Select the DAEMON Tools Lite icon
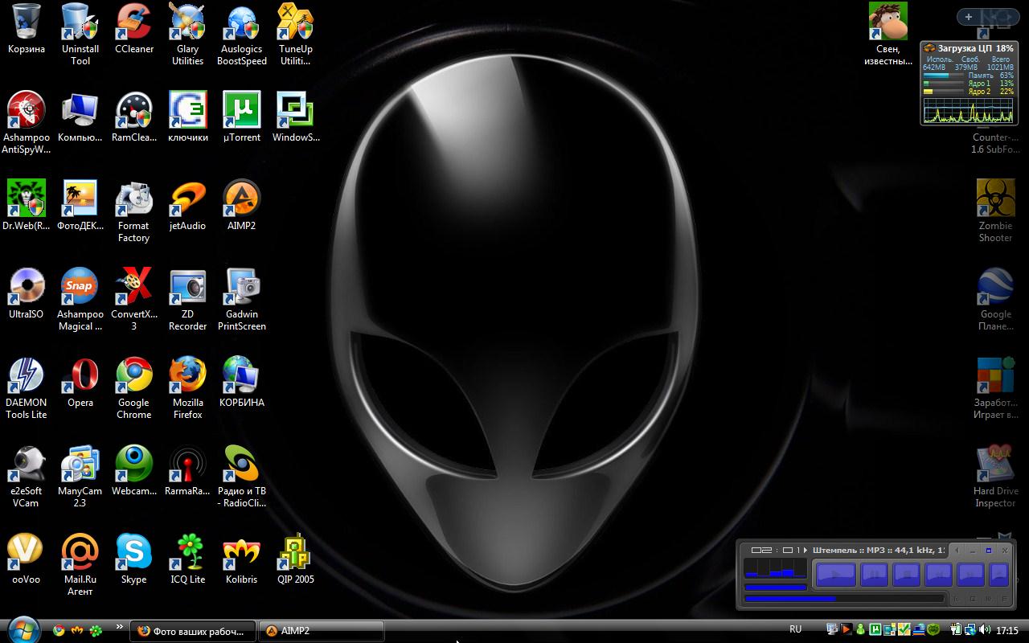 pyautogui.click(x=27, y=387)
